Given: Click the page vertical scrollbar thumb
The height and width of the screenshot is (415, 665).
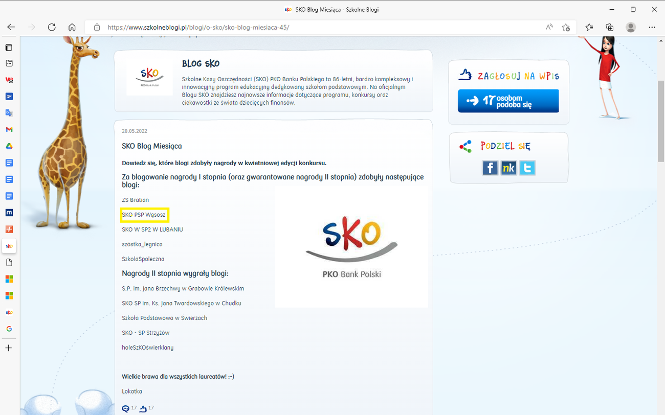Looking at the screenshot, I should pos(661,121).
